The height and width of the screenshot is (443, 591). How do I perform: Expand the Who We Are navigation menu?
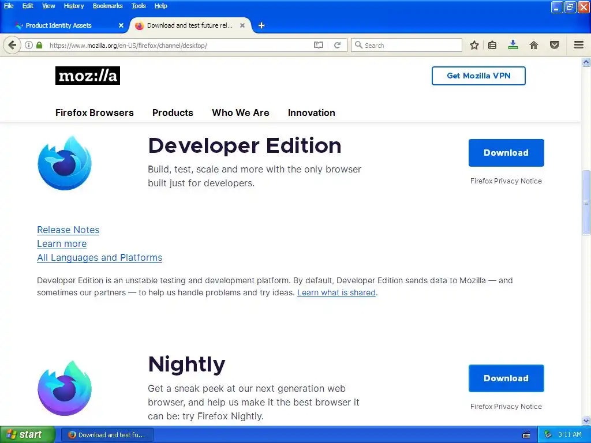coord(241,112)
